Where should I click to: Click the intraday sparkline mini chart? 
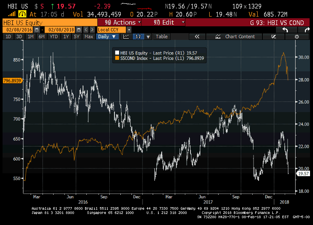[137, 6]
